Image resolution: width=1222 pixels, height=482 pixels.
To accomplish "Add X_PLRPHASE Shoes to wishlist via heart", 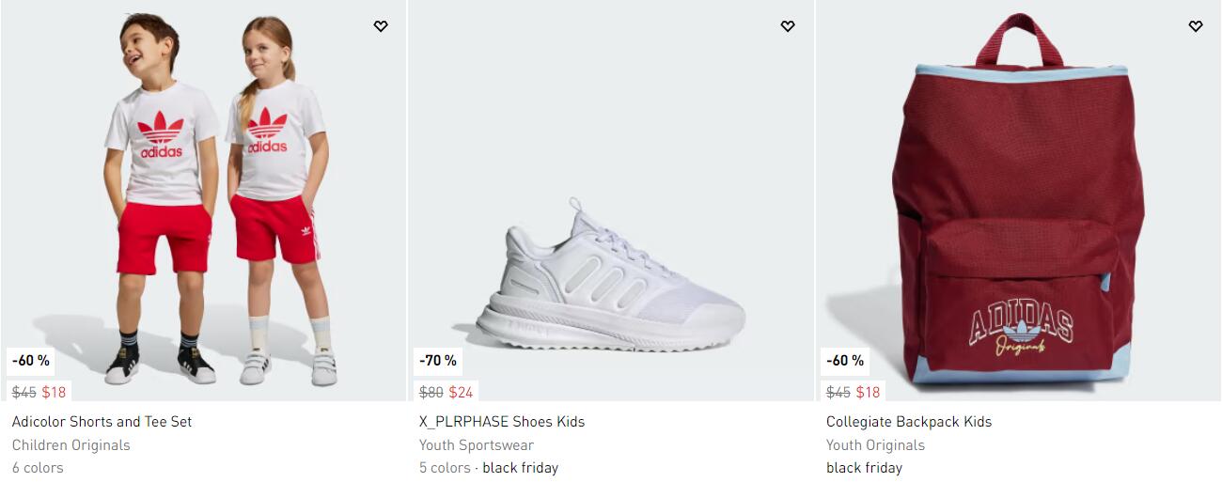I will (788, 26).
